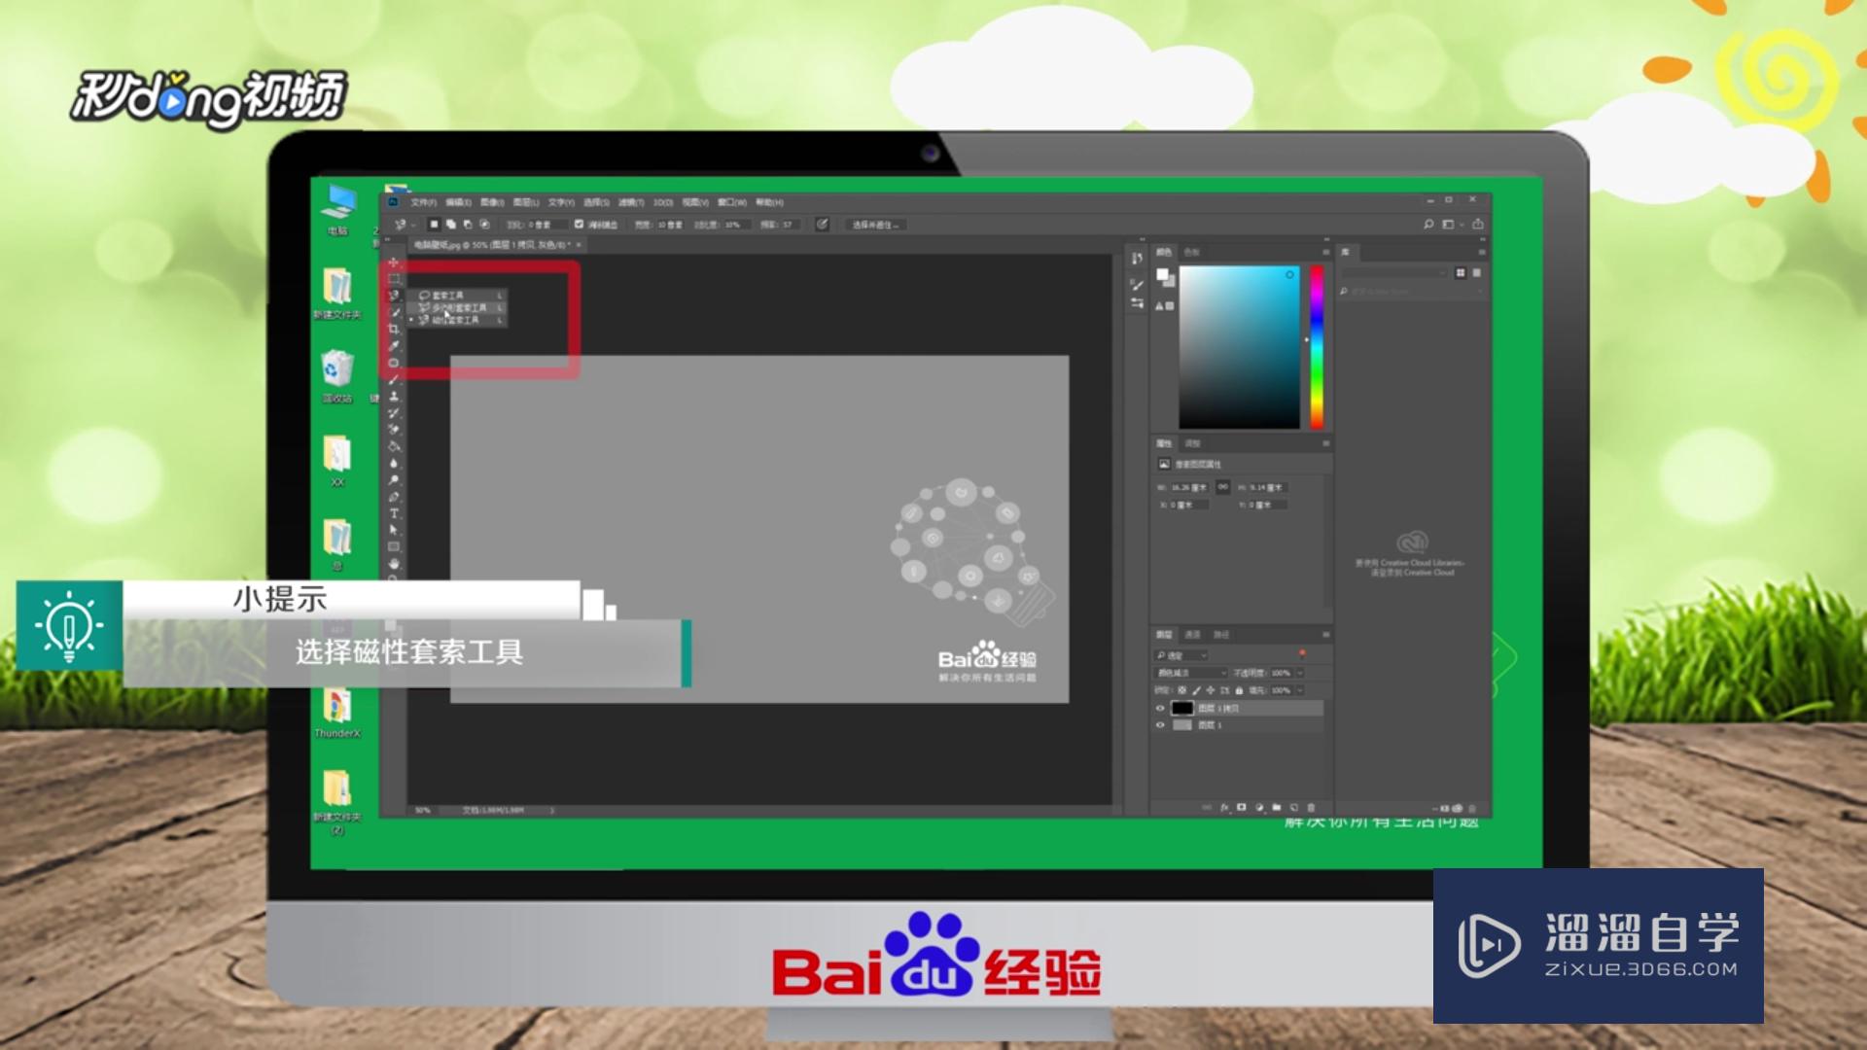
Task: Select the Eyedropper tool
Action: 394,345
